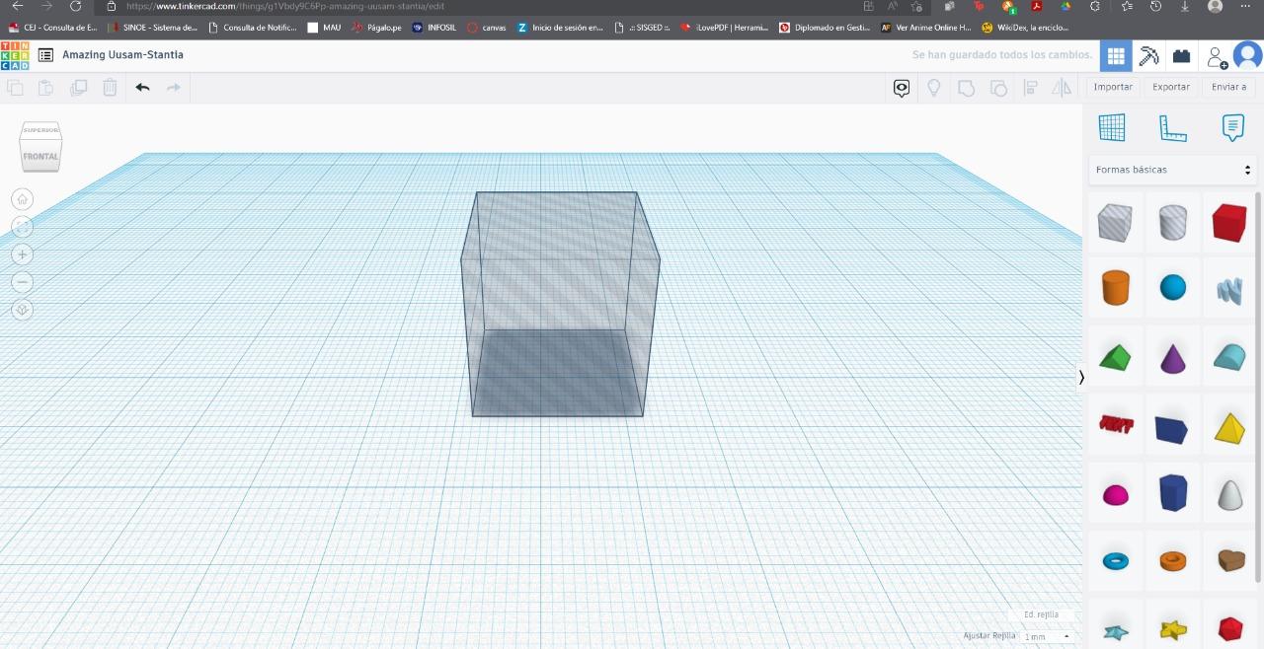This screenshot has width=1264, height=649.
Task: Switch to 3D design grid view
Action: pos(1116,56)
